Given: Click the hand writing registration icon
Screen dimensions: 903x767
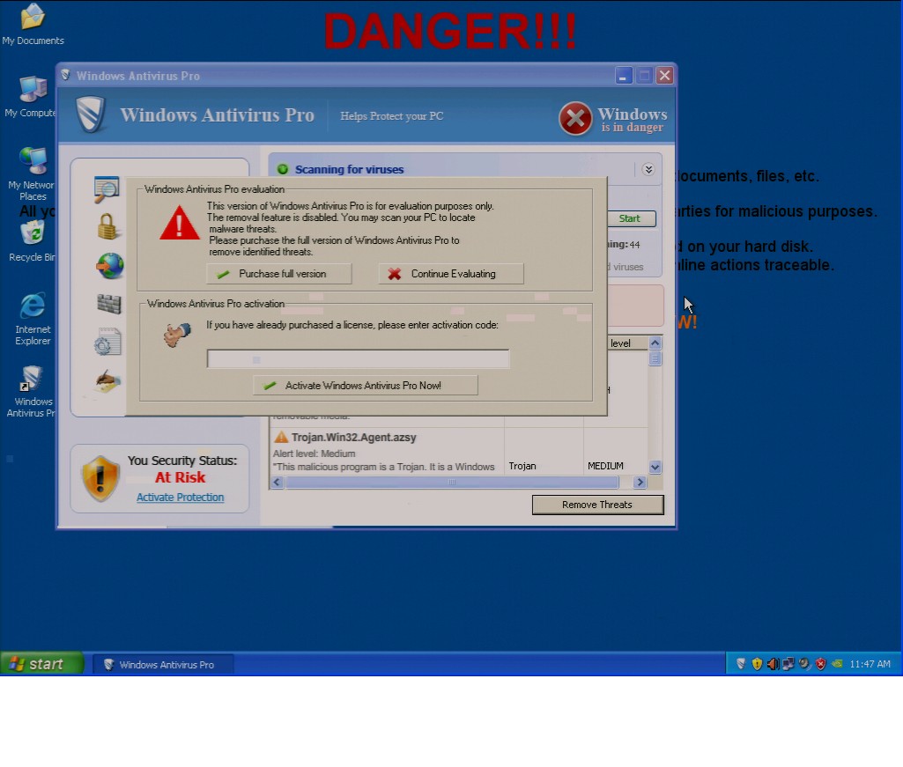Looking at the screenshot, I should click(x=107, y=380).
